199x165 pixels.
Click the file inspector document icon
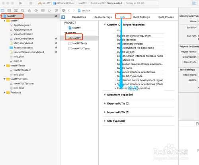point(197,124)
